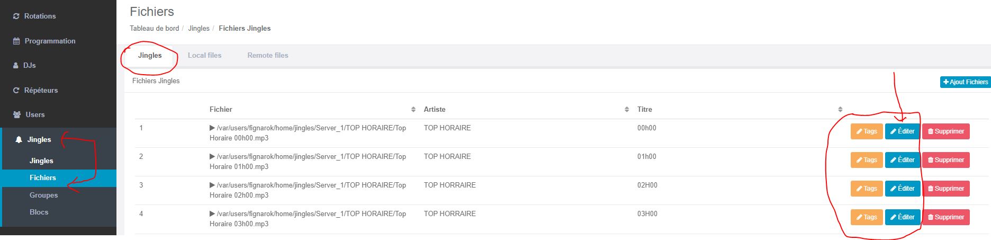991x240 pixels.
Task: Switch to Remote files tab
Action: point(268,55)
